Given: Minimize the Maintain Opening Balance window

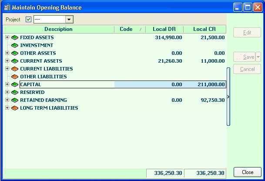Looking at the screenshot, I should [238, 7].
